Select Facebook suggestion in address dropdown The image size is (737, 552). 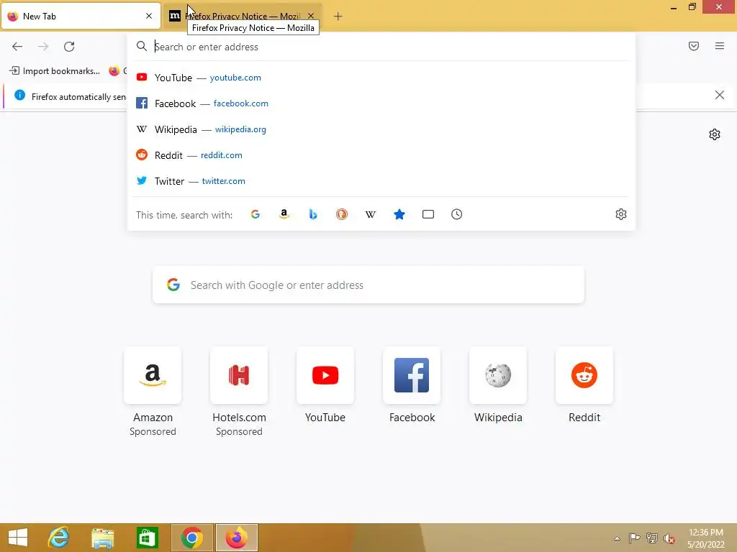[381, 103]
